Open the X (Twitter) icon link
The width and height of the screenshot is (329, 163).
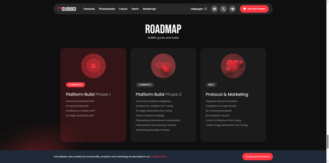pos(224,9)
